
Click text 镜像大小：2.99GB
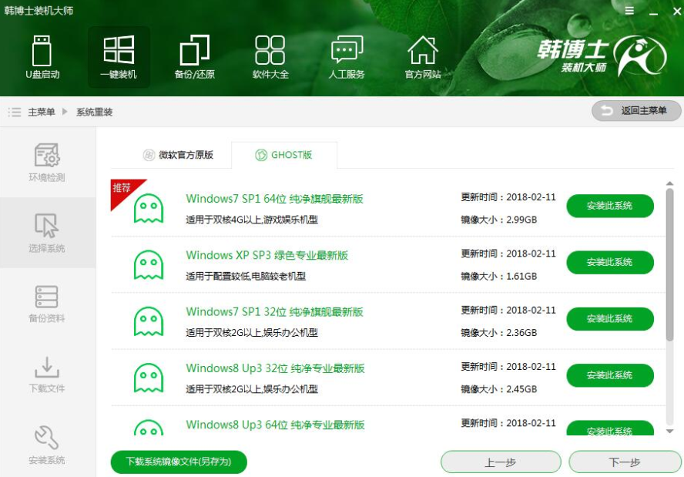499,220
